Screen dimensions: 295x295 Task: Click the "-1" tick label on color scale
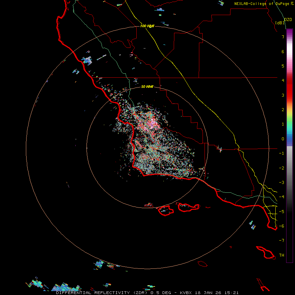[282, 153]
